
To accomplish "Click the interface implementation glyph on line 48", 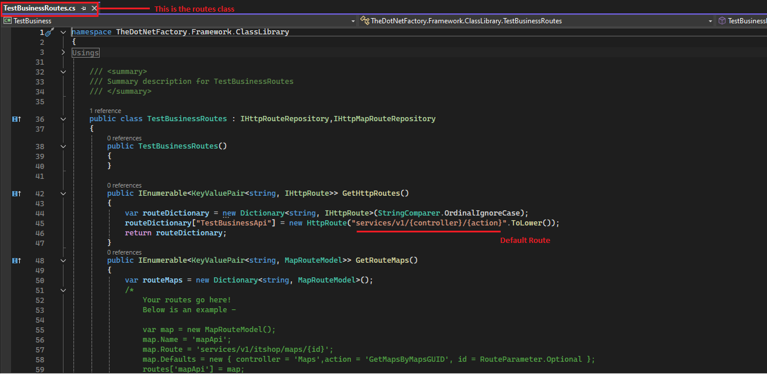I will (x=16, y=260).
